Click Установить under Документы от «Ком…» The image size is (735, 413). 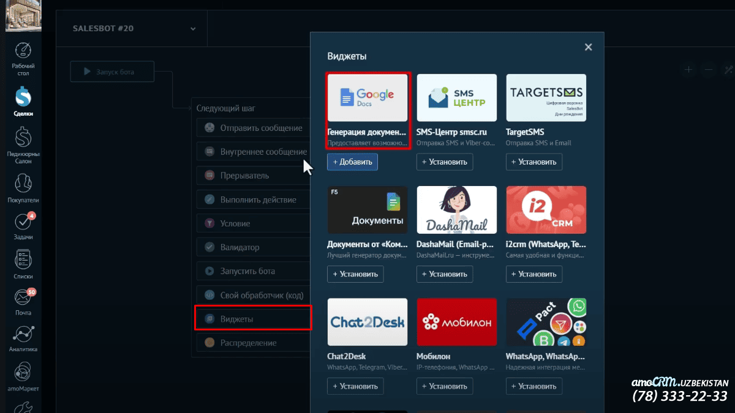[355, 274]
